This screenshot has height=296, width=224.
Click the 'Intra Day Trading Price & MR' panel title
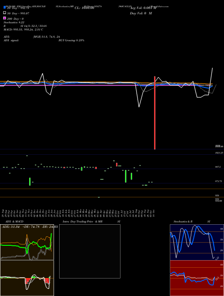pyautogui.click(x=82, y=222)
